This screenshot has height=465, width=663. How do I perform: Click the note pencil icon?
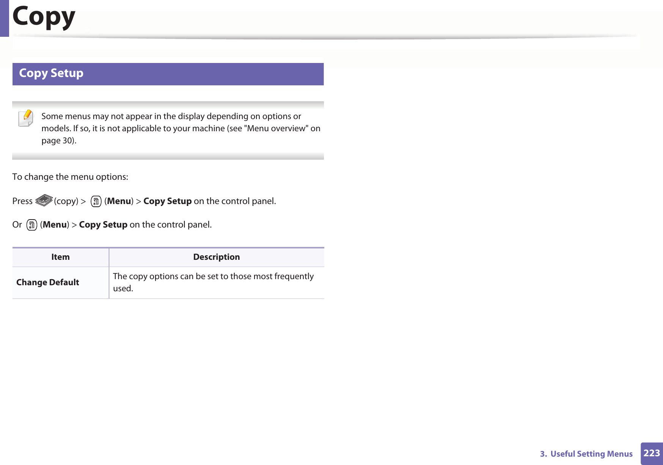pos(26,118)
